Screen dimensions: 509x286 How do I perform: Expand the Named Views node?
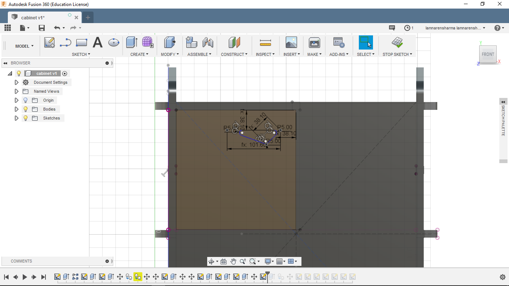click(x=16, y=91)
